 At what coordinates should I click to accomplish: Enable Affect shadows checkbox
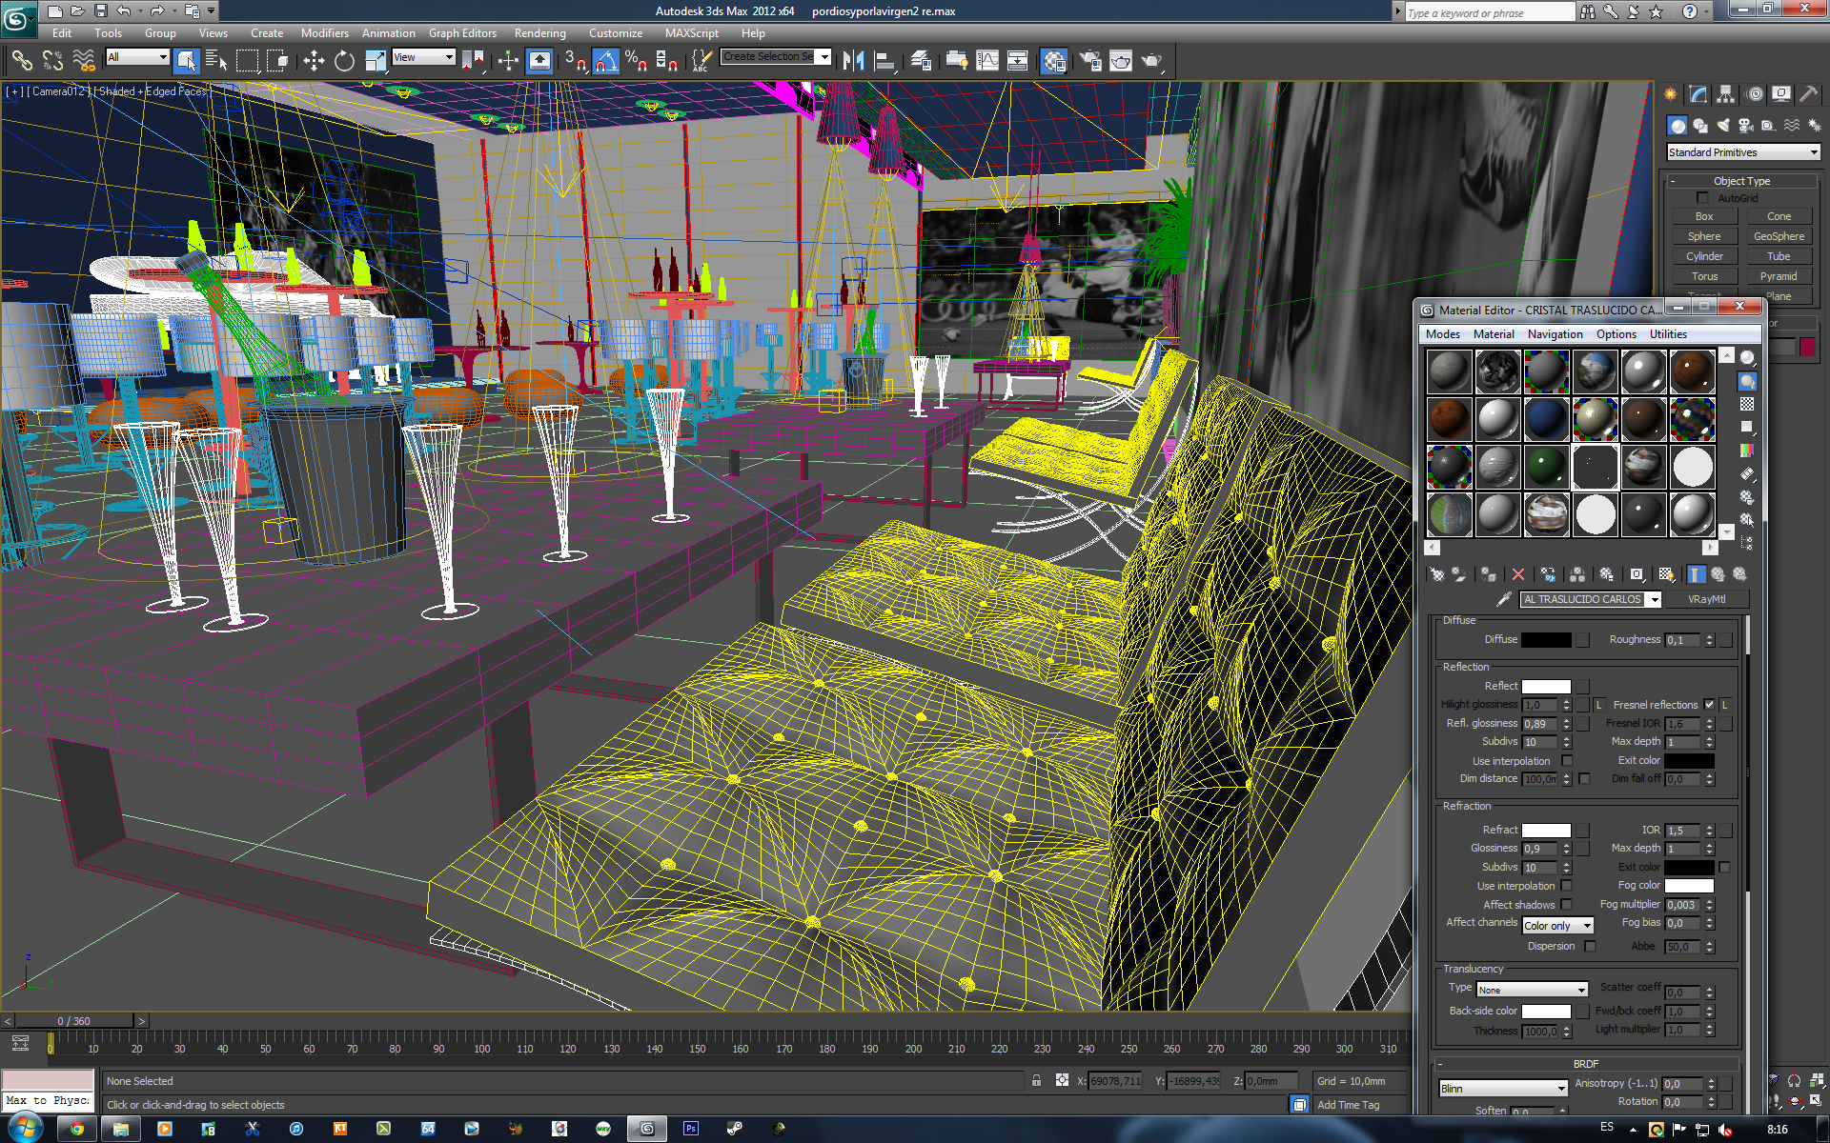tap(1567, 905)
